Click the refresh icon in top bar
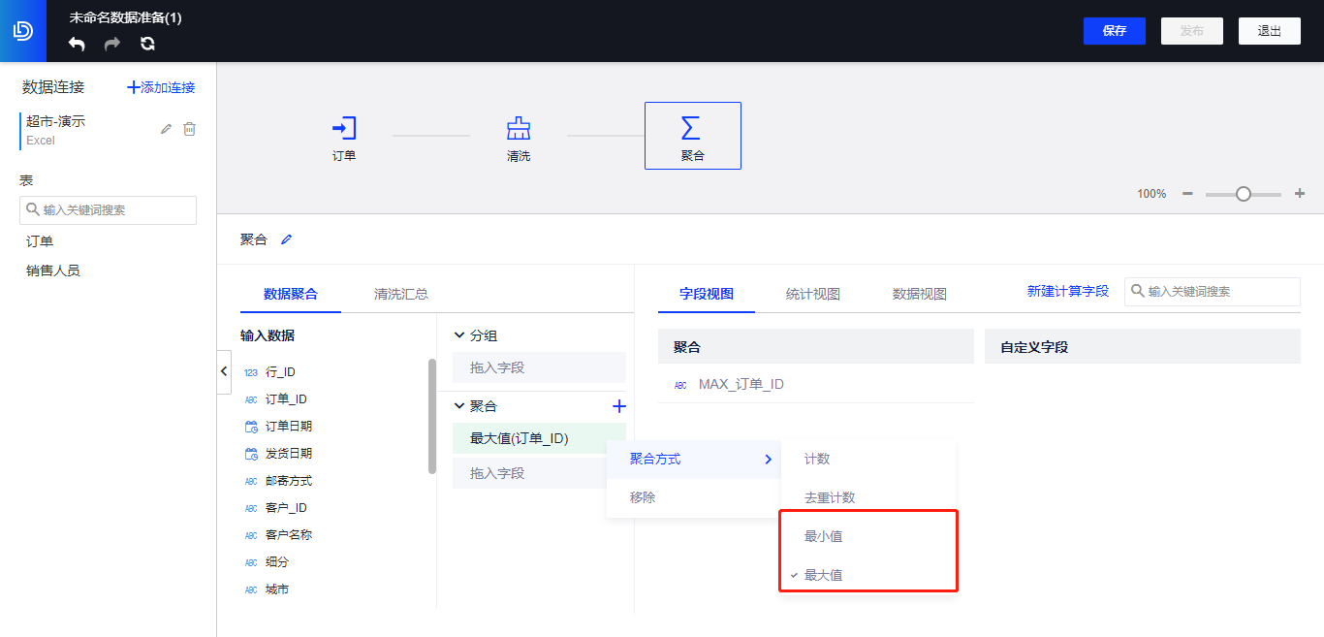The width and height of the screenshot is (1324, 637). (146, 44)
